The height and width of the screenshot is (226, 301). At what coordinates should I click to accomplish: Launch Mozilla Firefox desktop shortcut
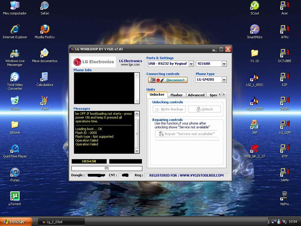click(x=45, y=32)
